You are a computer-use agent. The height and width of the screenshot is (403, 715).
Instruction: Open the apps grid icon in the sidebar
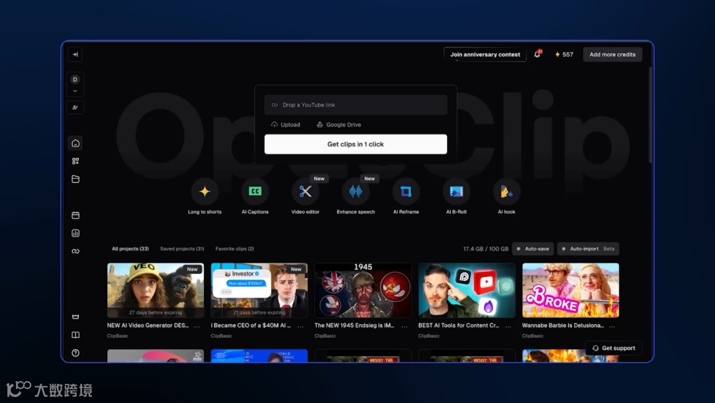[75, 161]
